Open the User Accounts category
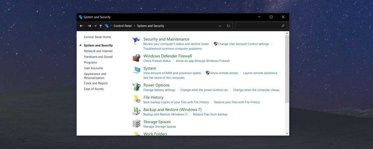The image size is (373, 149). (94, 68)
